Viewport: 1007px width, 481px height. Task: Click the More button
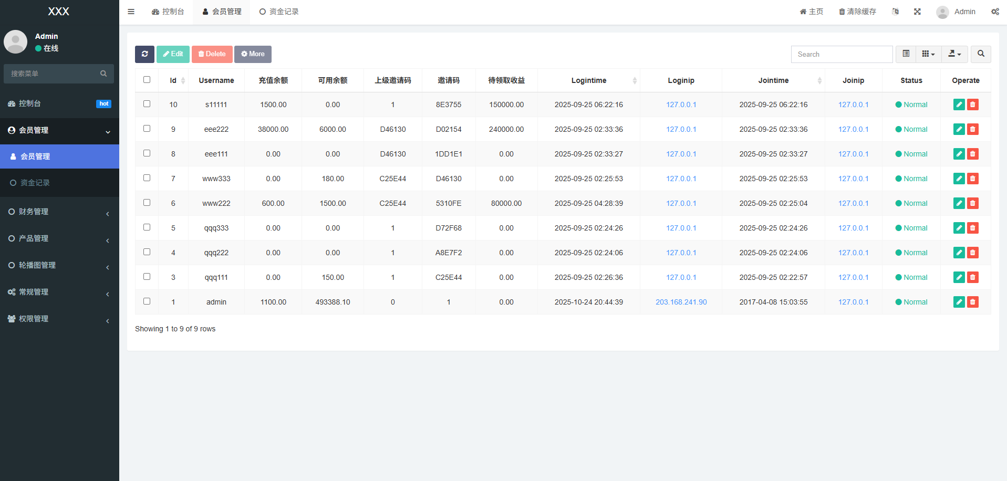pos(253,54)
